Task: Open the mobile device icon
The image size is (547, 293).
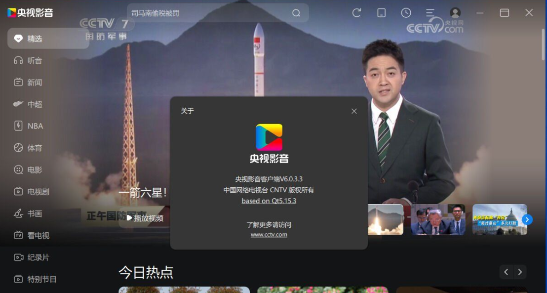Action: [381, 13]
